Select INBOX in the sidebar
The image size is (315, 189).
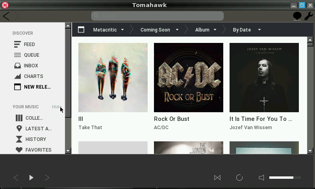click(31, 65)
